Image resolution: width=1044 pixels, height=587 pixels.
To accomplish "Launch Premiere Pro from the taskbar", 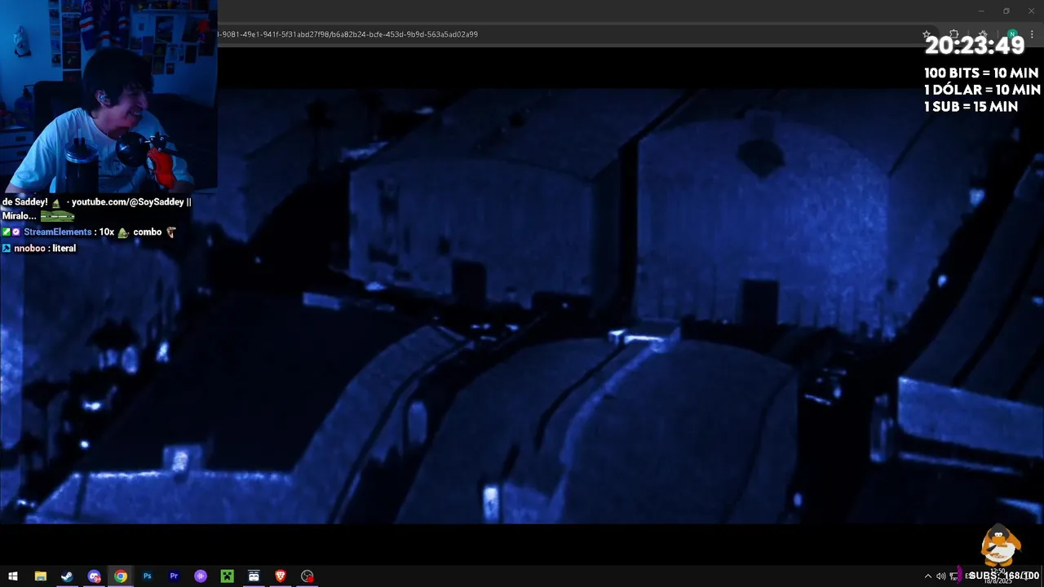I will click(x=174, y=576).
